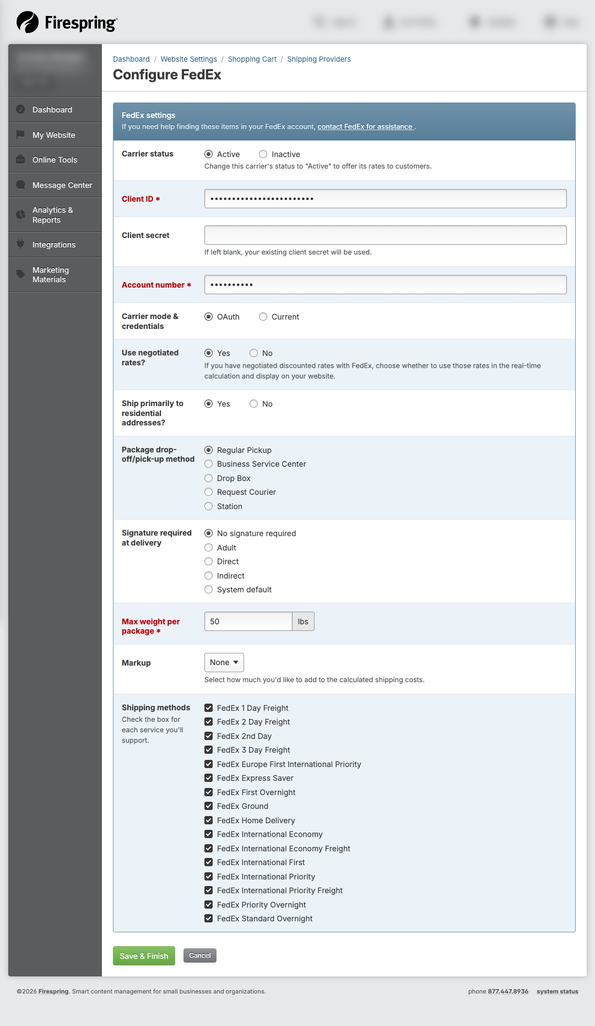595x1026 pixels.
Task: Select System default signature option
Action: pos(208,590)
